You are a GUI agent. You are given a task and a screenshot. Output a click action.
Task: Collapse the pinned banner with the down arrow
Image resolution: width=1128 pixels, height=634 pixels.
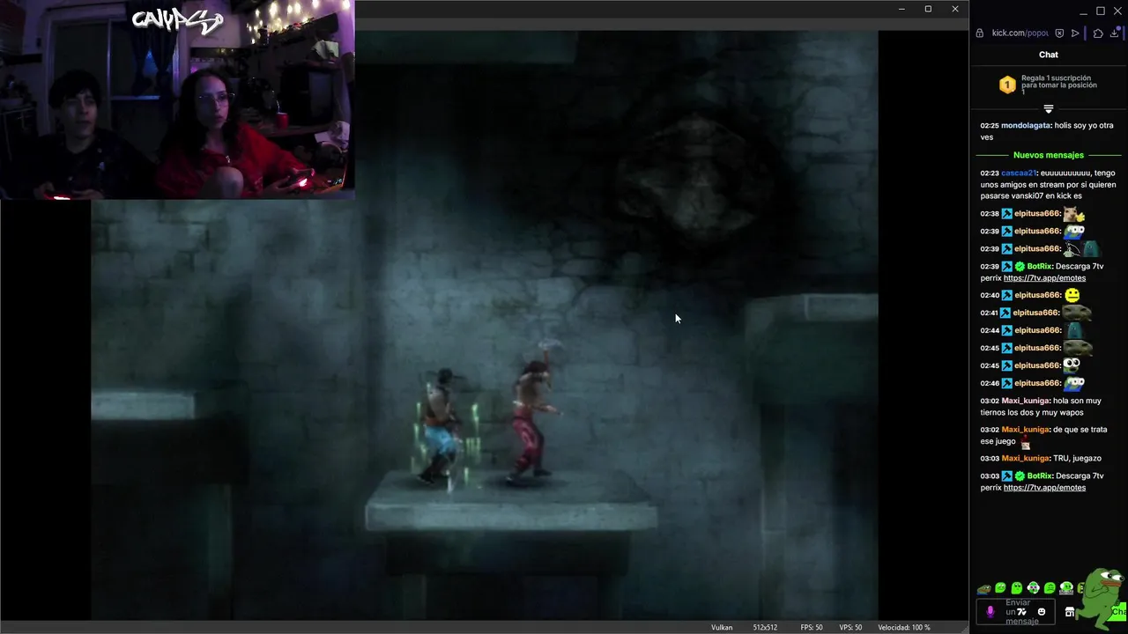pos(1049,109)
